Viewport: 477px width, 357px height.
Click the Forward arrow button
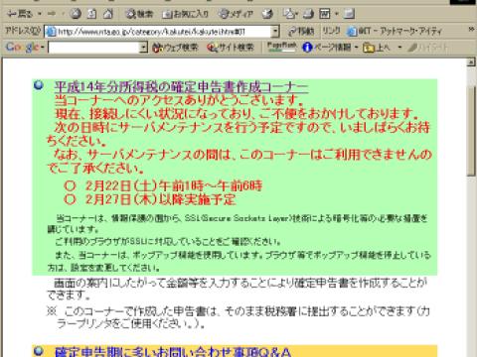pos(52,14)
